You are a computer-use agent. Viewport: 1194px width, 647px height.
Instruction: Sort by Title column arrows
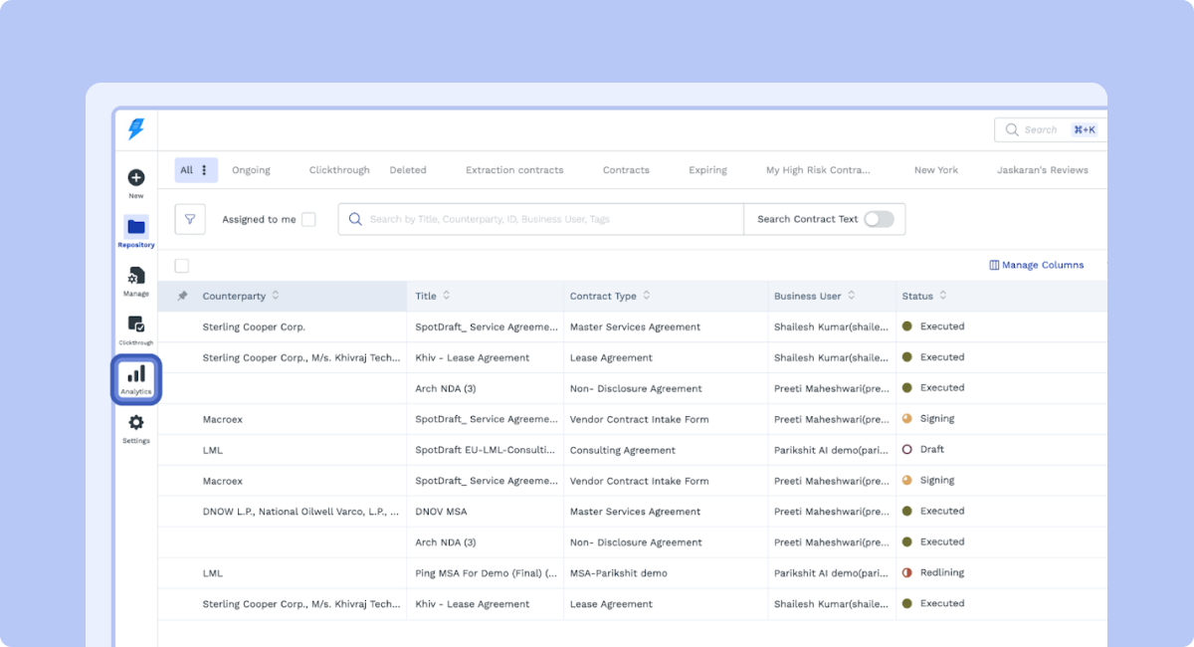pos(447,296)
